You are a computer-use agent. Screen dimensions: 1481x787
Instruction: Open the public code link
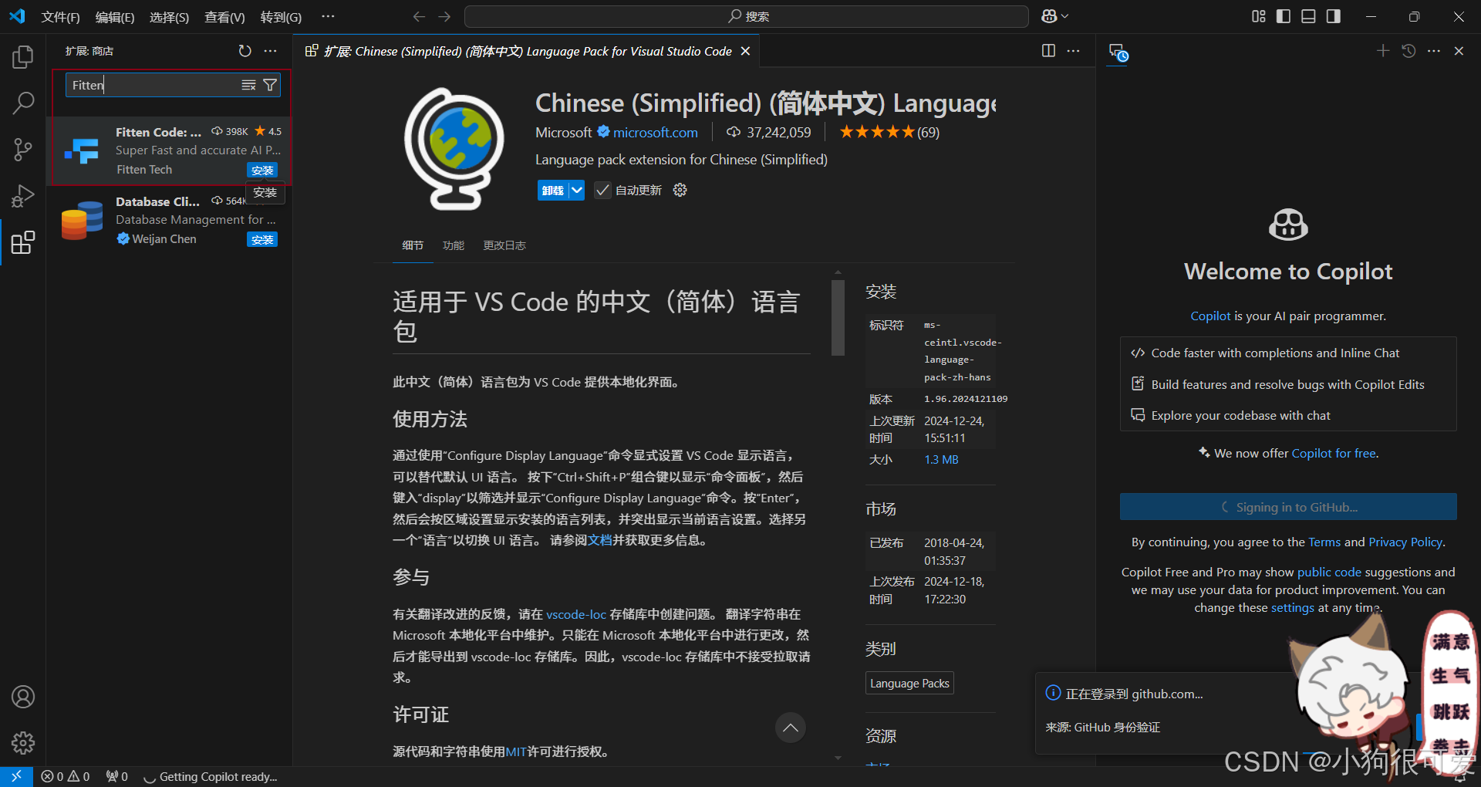coord(1329,573)
